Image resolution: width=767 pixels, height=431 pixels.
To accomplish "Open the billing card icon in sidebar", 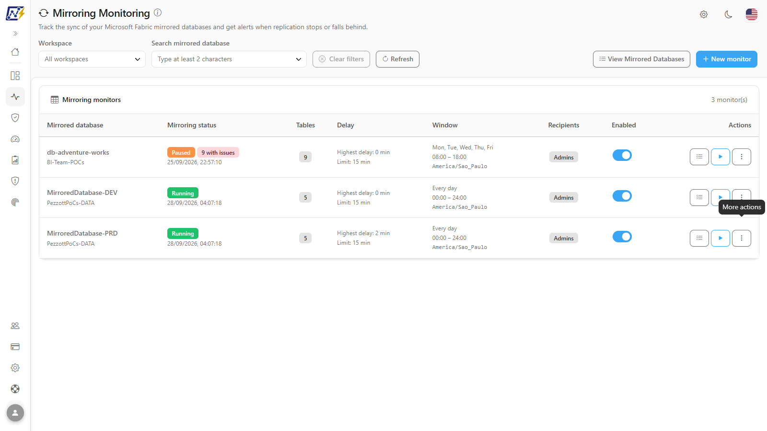I will tap(15, 347).
